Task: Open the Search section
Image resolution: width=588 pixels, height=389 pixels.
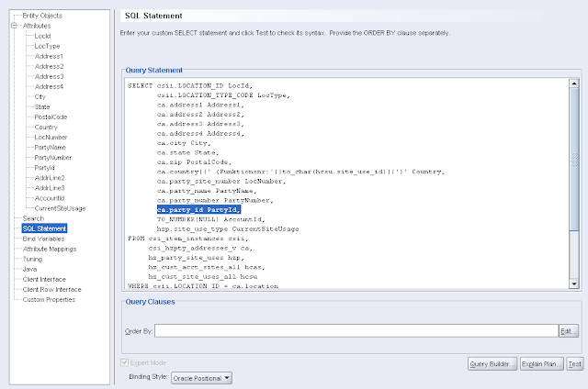Action: tap(33, 217)
